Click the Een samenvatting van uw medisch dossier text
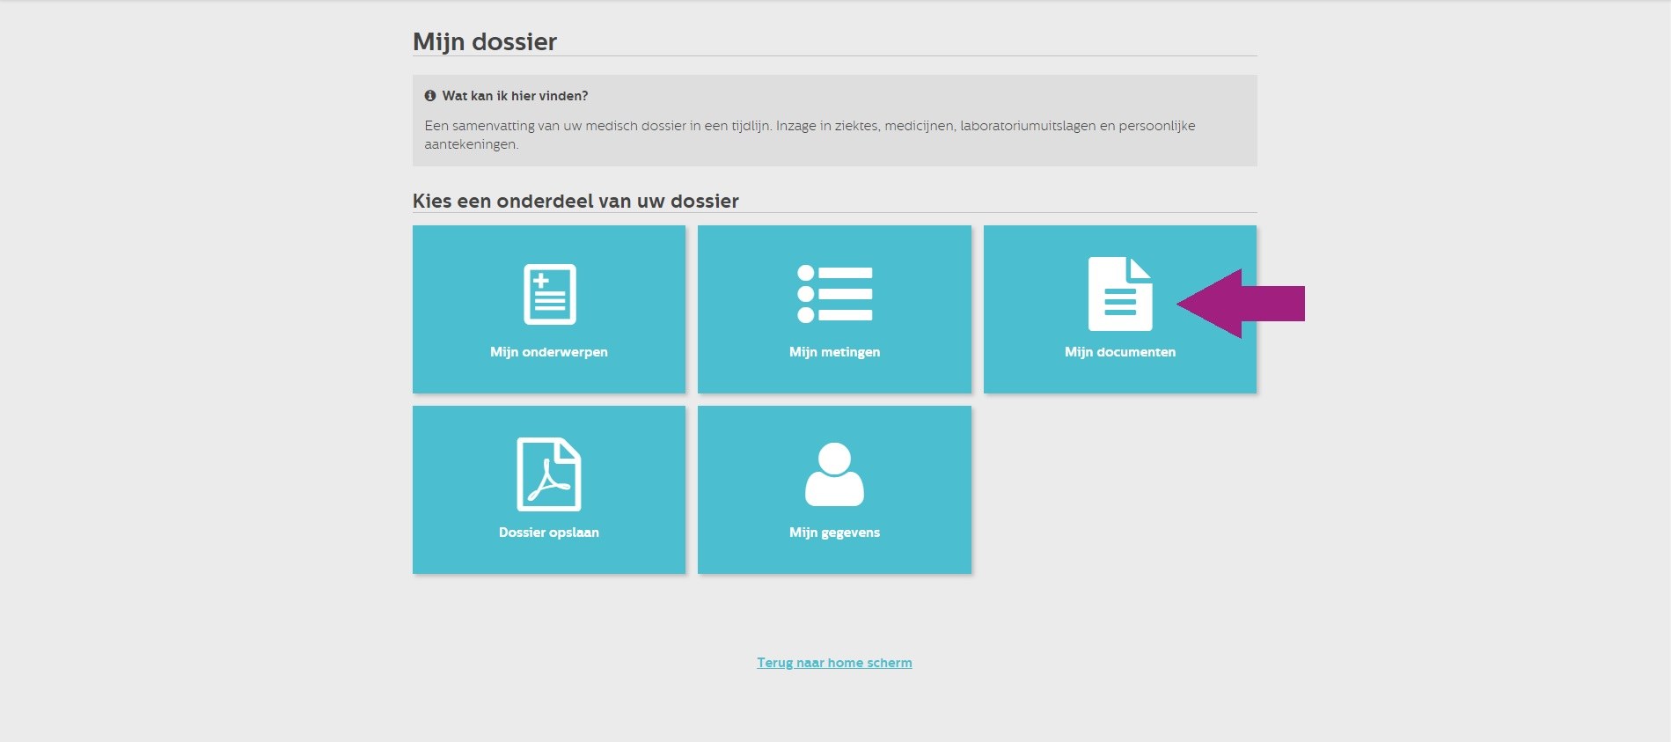1671x742 pixels. coord(810,135)
